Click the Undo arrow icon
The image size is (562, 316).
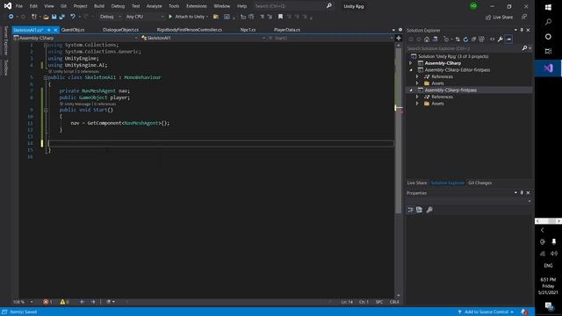pos(73,17)
